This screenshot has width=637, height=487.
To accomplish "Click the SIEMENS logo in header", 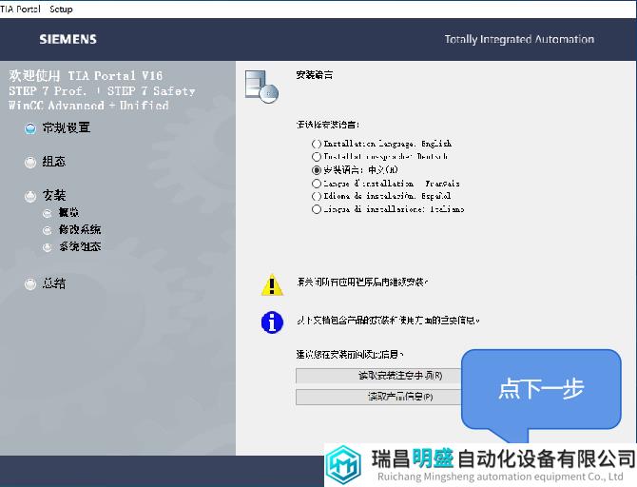I will coord(68,39).
